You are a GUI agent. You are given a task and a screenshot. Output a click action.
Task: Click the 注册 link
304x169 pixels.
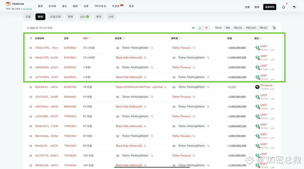[x=247, y=7]
